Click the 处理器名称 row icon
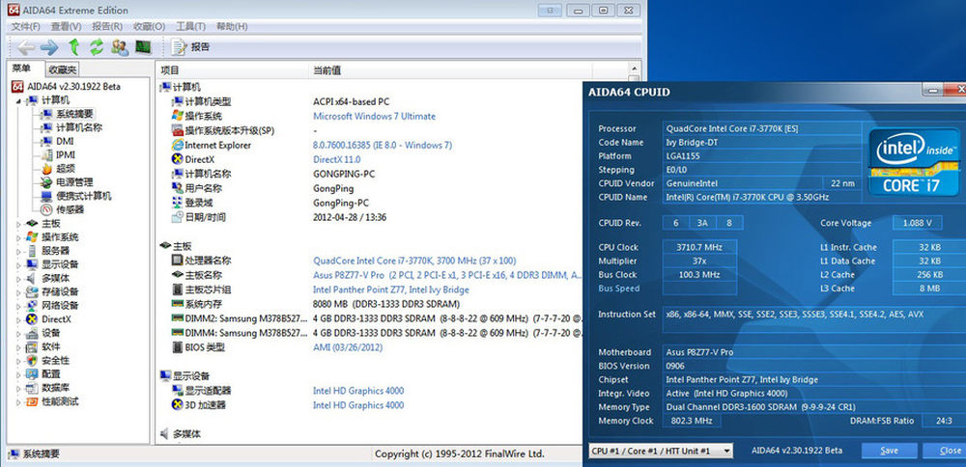Screen dimensions: 966x467 pos(178,261)
